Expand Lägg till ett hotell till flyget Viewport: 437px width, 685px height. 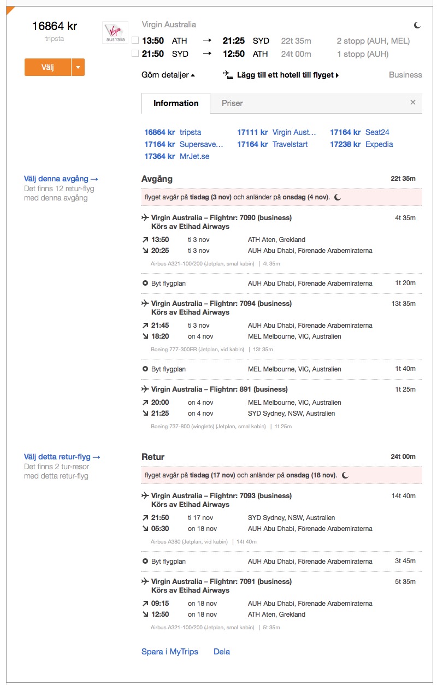pos(287,75)
